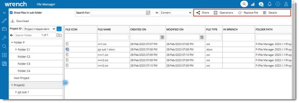The image size is (299, 103).
Task: Click the file icon for nn1.txt
Action: (x=67, y=44)
